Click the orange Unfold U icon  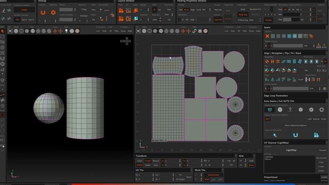(x=43, y=12)
